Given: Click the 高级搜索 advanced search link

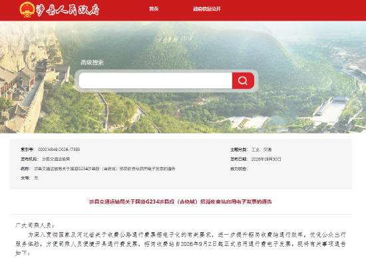Looking at the screenshot, I should click(92, 63).
